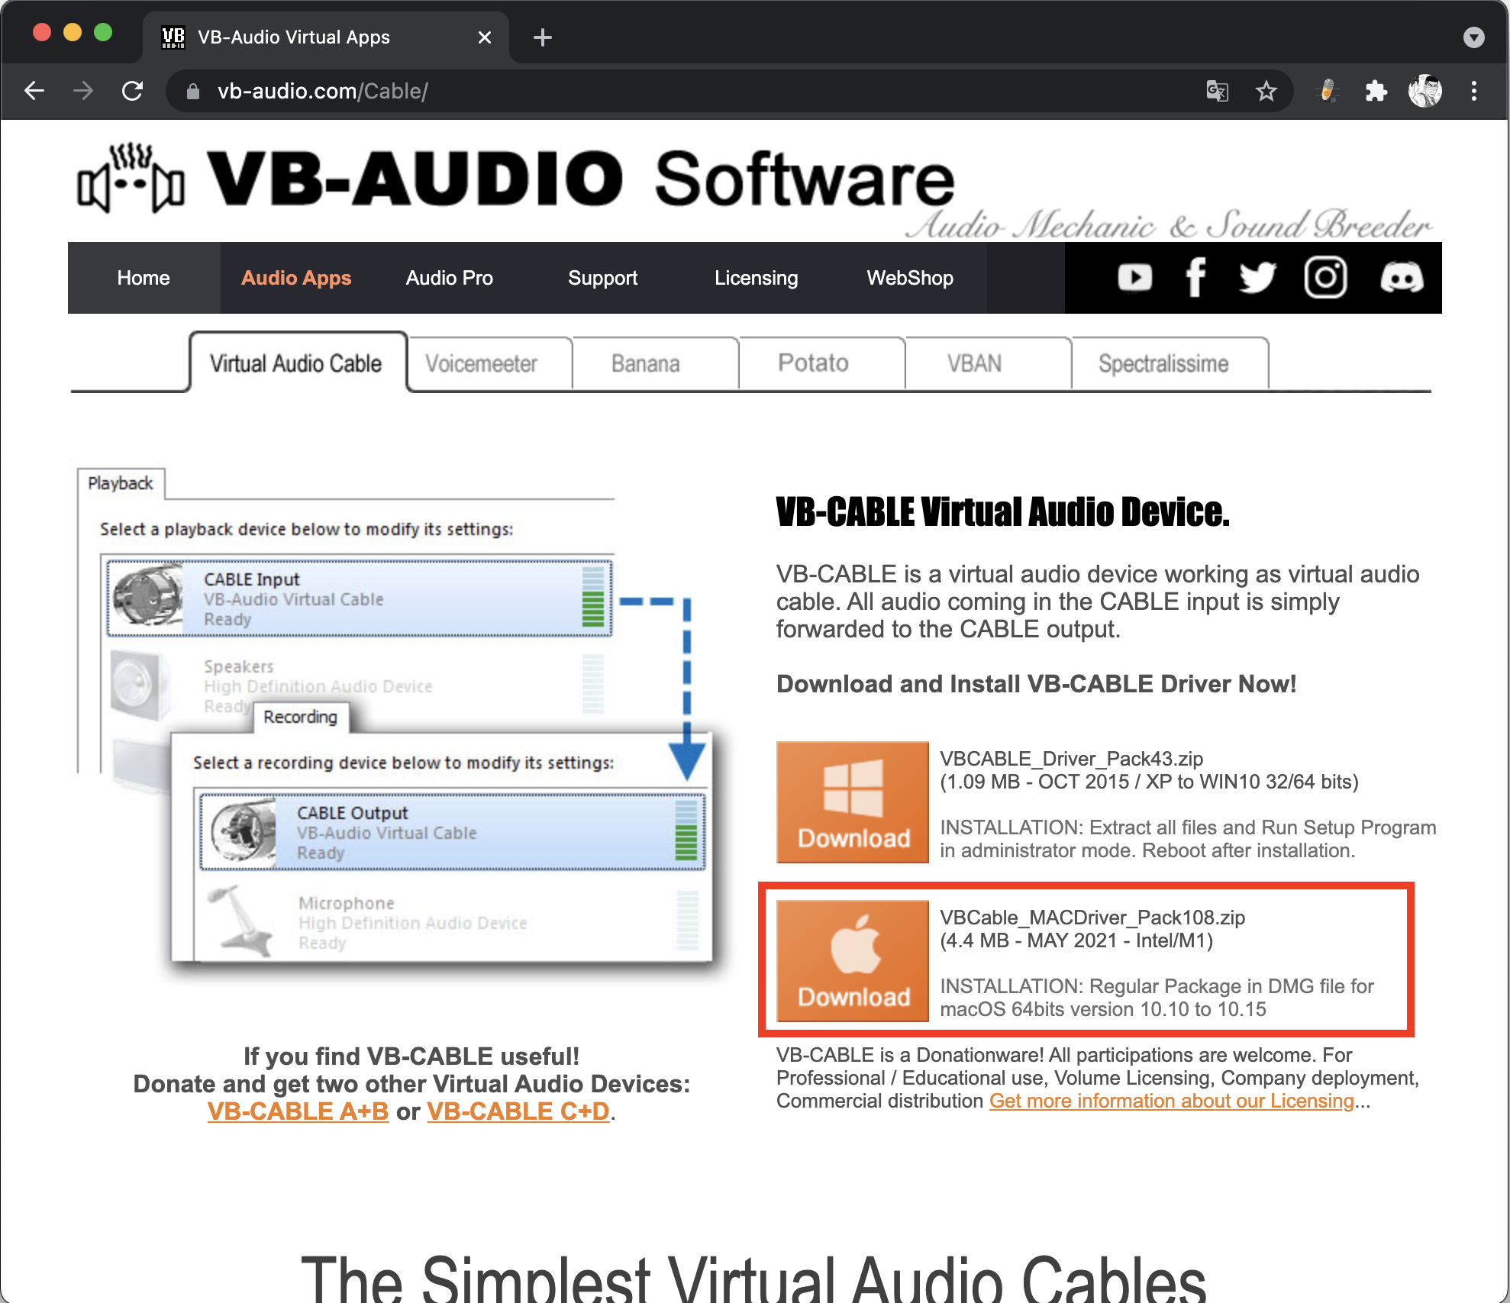The height and width of the screenshot is (1303, 1510).
Task: Go to the Home menu
Action: (144, 278)
